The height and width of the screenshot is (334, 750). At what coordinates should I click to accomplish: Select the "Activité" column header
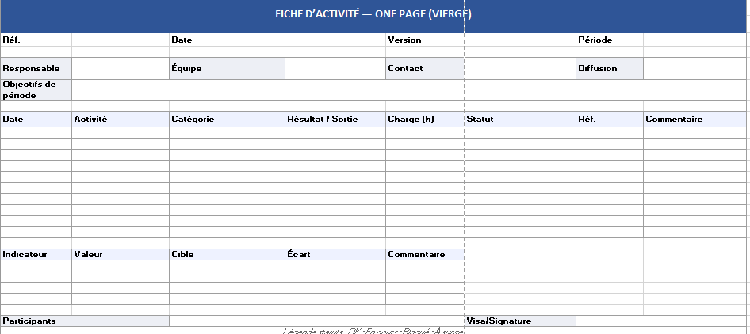pos(120,120)
